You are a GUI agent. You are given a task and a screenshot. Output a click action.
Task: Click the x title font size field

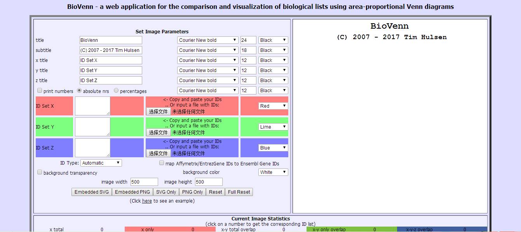coord(248,60)
